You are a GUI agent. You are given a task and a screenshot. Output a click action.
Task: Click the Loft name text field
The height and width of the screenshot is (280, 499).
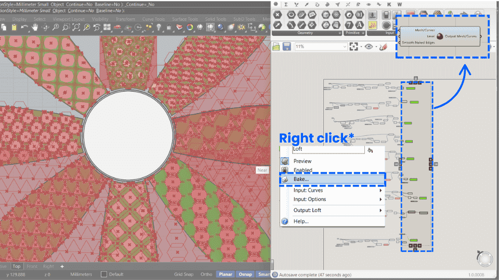327,149
